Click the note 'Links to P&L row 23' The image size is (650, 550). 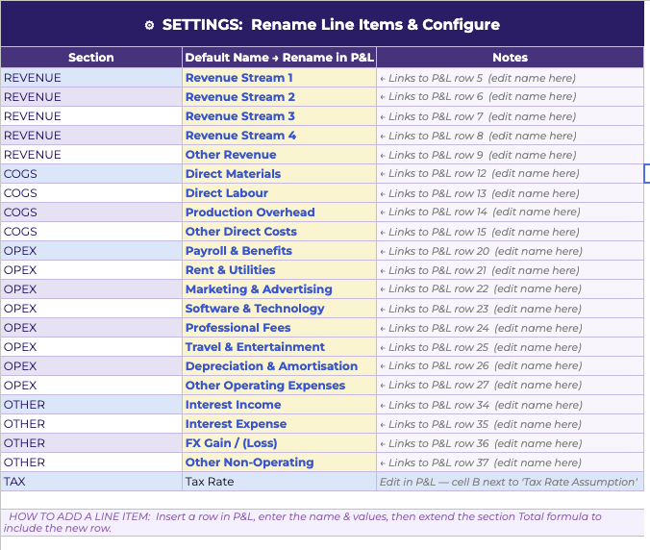coord(510,309)
